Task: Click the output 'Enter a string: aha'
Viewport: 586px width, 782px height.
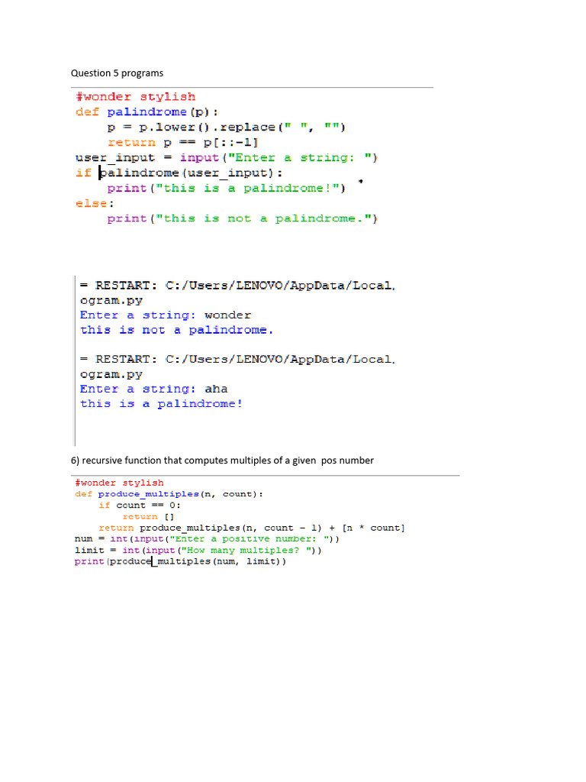Action: click(x=154, y=389)
